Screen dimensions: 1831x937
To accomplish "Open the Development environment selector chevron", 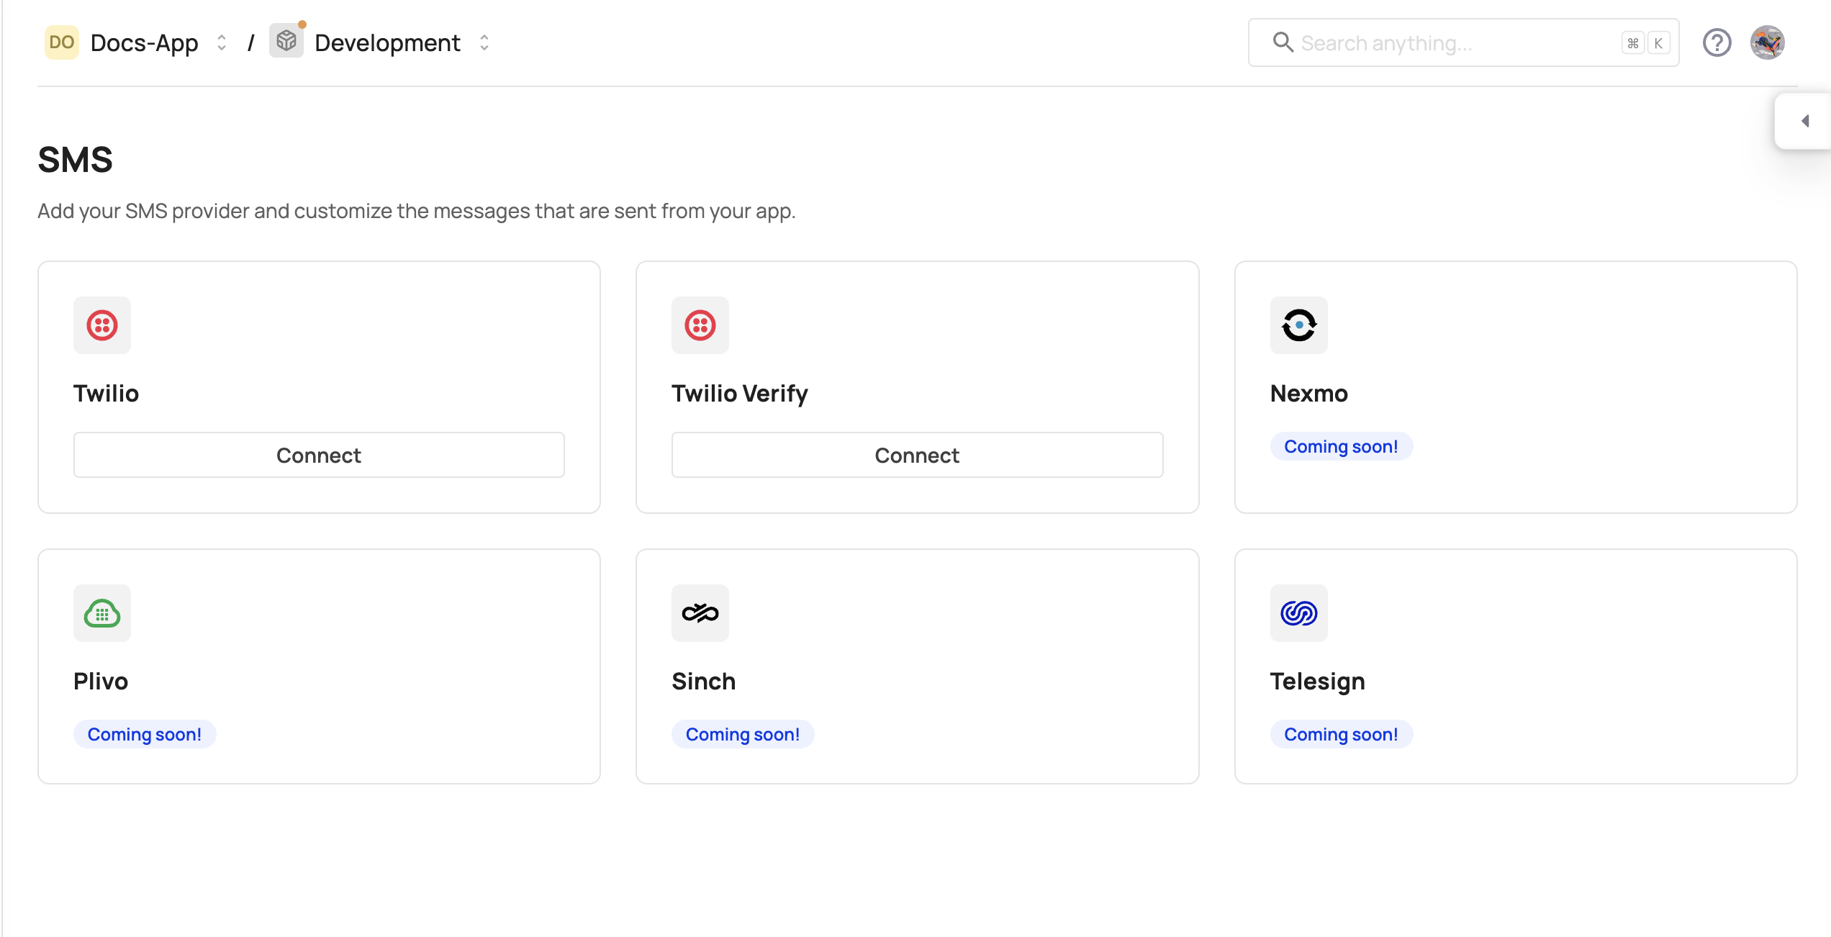I will 484,42.
